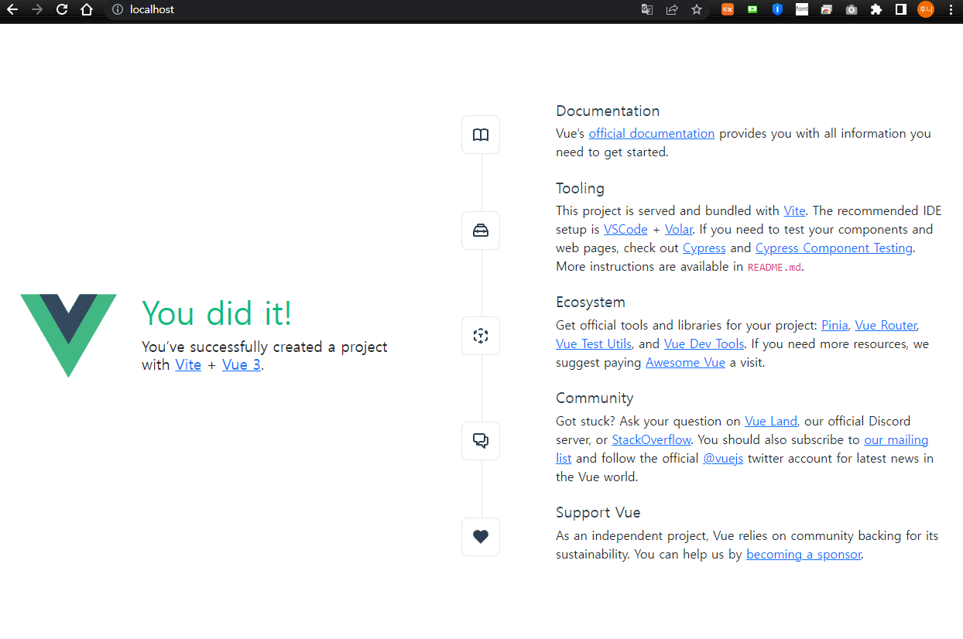
Task: Open the StackOverflow link
Action: tap(651, 440)
